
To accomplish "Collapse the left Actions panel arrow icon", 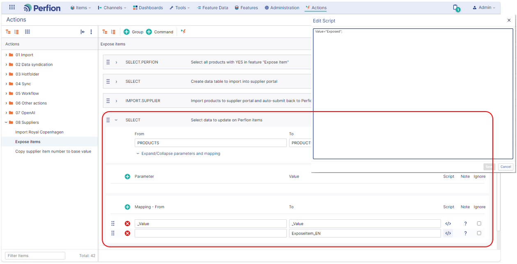I will click(83, 32).
